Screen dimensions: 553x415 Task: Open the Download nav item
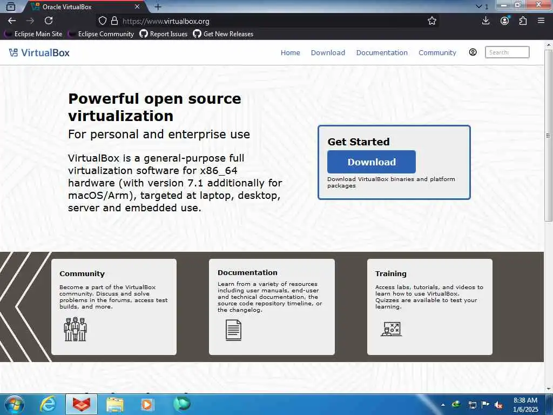[x=328, y=52]
